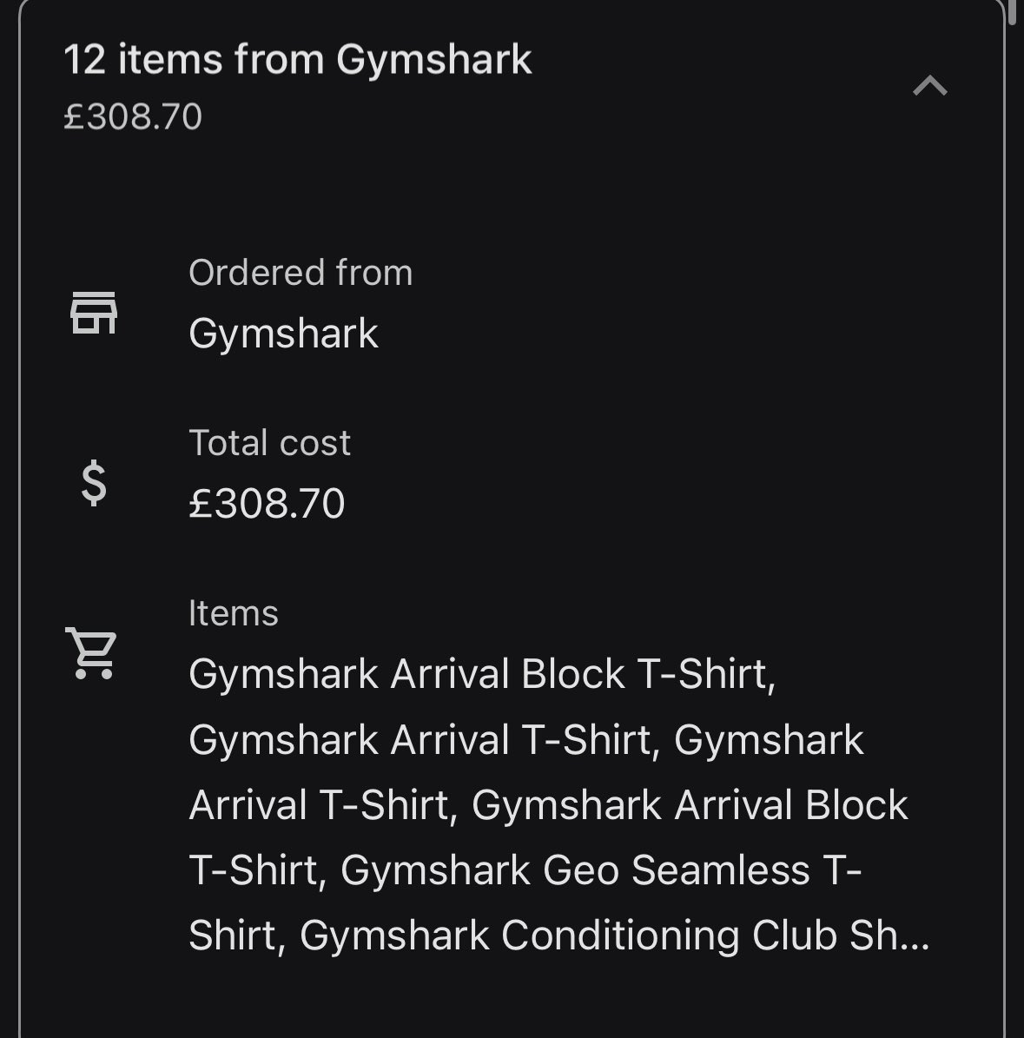This screenshot has height=1038, width=1024.
Task: Click the 'Gymshark Geo Seamless T-' line
Action: coord(601,869)
